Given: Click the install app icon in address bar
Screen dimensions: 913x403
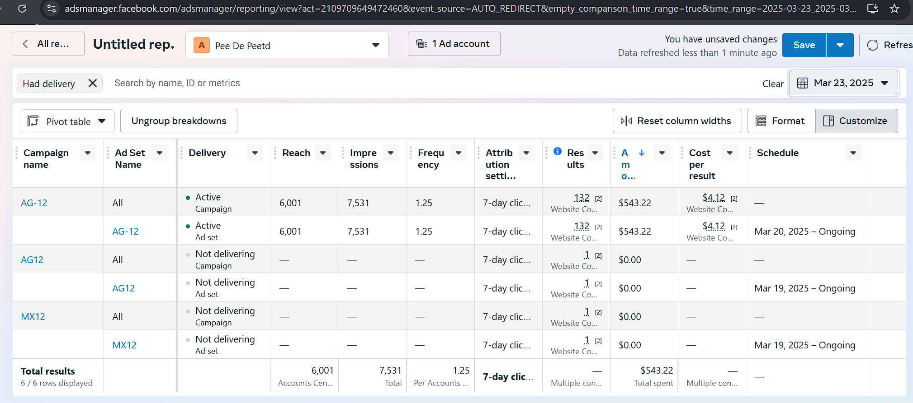Looking at the screenshot, I should pyautogui.click(x=872, y=9).
